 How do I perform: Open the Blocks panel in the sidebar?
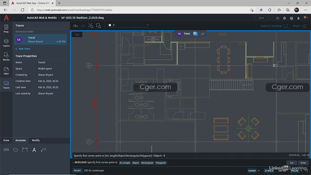coord(6,57)
